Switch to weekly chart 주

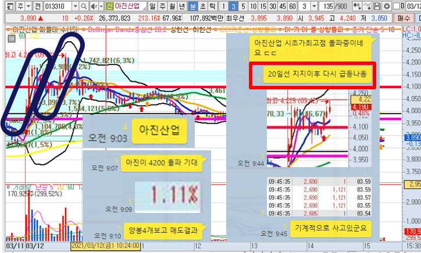[x=162, y=6]
